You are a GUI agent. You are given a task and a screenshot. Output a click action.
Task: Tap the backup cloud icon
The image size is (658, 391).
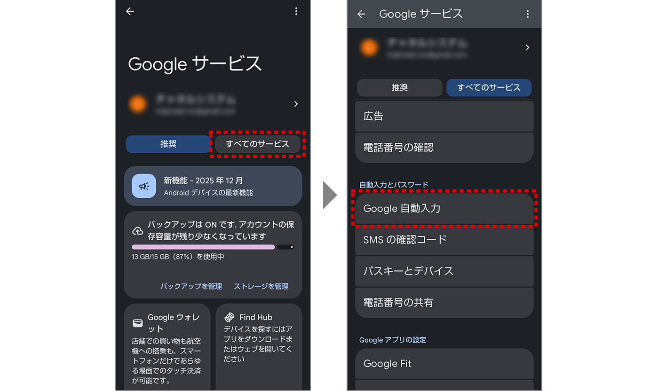click(138, 231)
